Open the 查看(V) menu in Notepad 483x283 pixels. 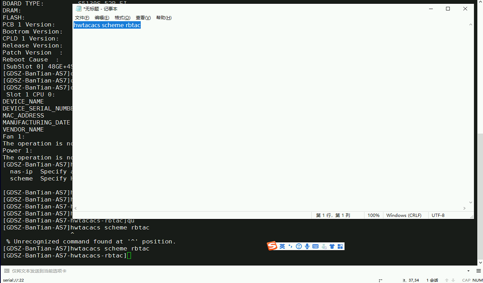pyautogui.click(x=143, y=18)
